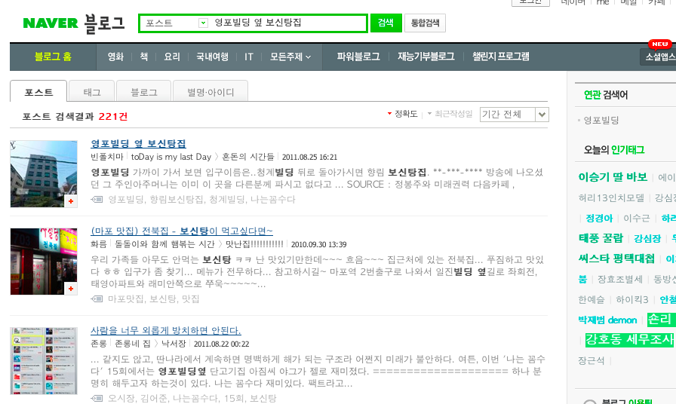Open blog toDay is my last Day
Image resolution: width=676 pixels, height=404 pixels.
[171, 158]
